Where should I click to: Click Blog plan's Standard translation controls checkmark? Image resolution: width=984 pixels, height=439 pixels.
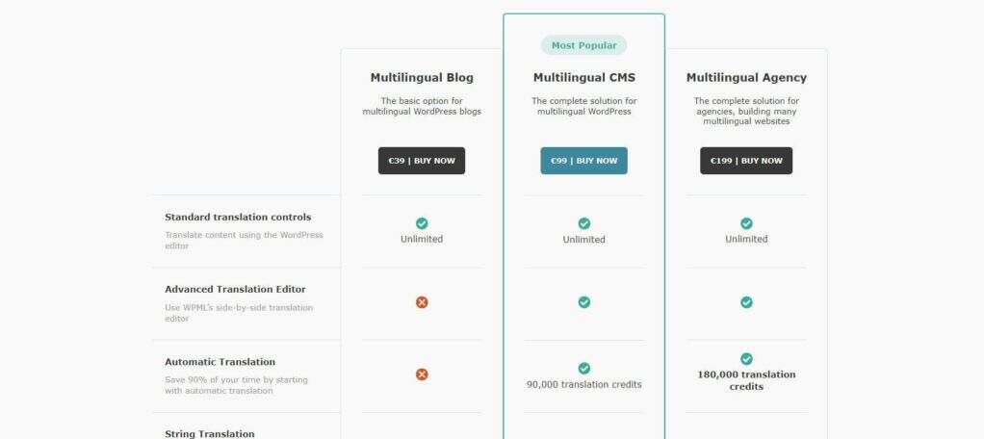422,223
